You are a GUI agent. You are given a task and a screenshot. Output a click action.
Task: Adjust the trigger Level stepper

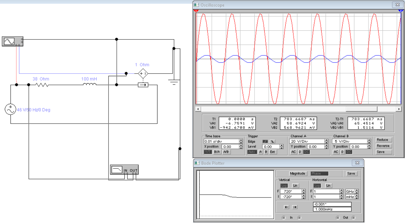tap(281, 147)
